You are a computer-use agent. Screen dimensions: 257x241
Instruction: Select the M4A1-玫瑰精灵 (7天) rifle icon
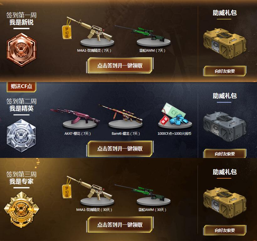88,31
